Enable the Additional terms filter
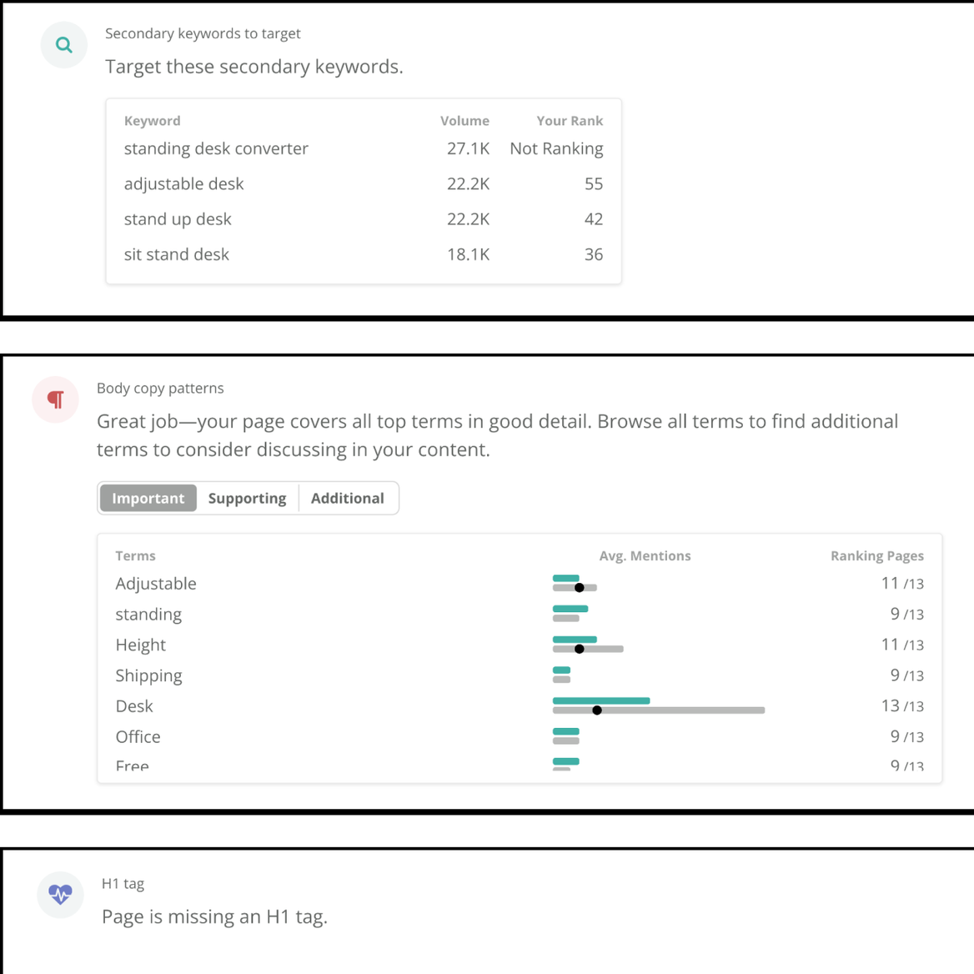The width and height of the screenshot is (974, 974). pyautogui.click(x=348, y=498)
